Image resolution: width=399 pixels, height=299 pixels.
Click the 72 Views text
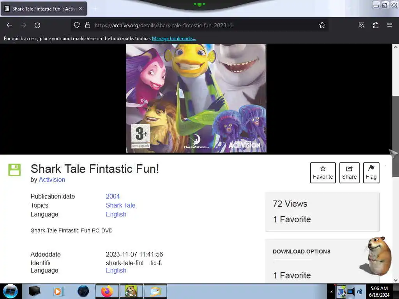290,204
